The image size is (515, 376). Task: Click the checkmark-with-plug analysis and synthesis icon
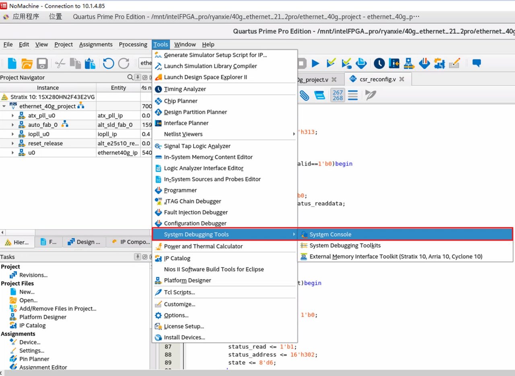[346, 63]
